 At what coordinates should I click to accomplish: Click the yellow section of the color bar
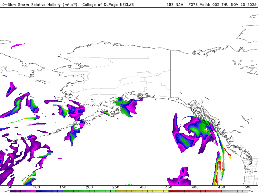tap(142, 191)
